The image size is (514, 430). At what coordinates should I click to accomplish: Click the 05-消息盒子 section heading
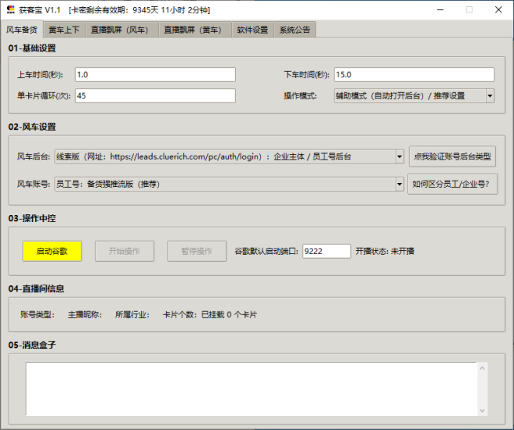[x=32, y=345]
